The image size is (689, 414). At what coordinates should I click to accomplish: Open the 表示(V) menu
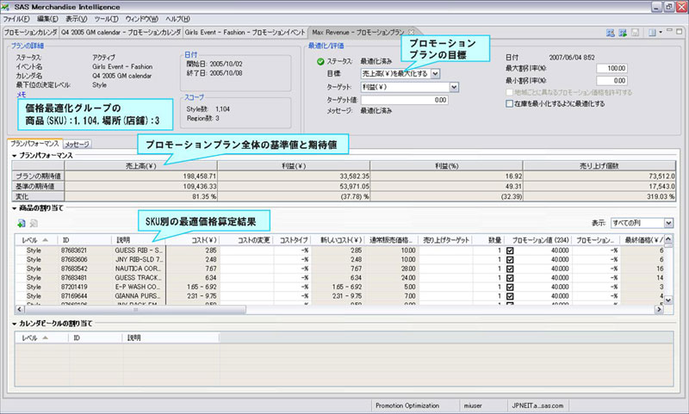click(x=77, y=19)
